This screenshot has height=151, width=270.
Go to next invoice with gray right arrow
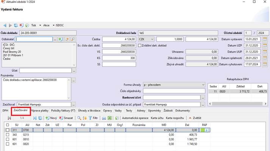(x=10, y=25)
